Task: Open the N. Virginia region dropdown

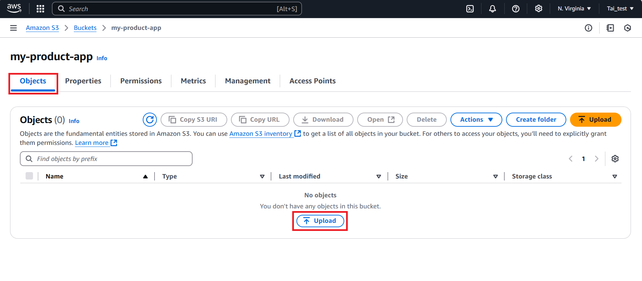Action: (x=574, y=9)
